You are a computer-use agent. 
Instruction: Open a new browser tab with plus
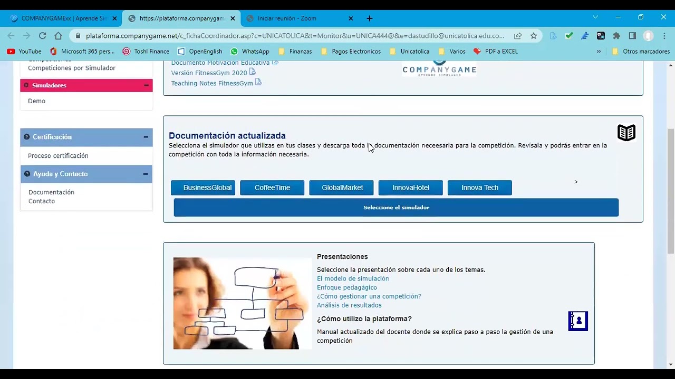point(370,18)
